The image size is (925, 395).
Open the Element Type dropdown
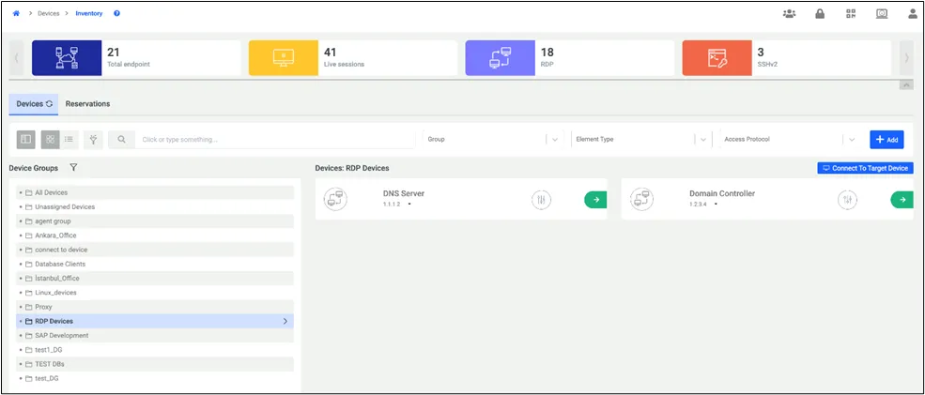[640, 140]
